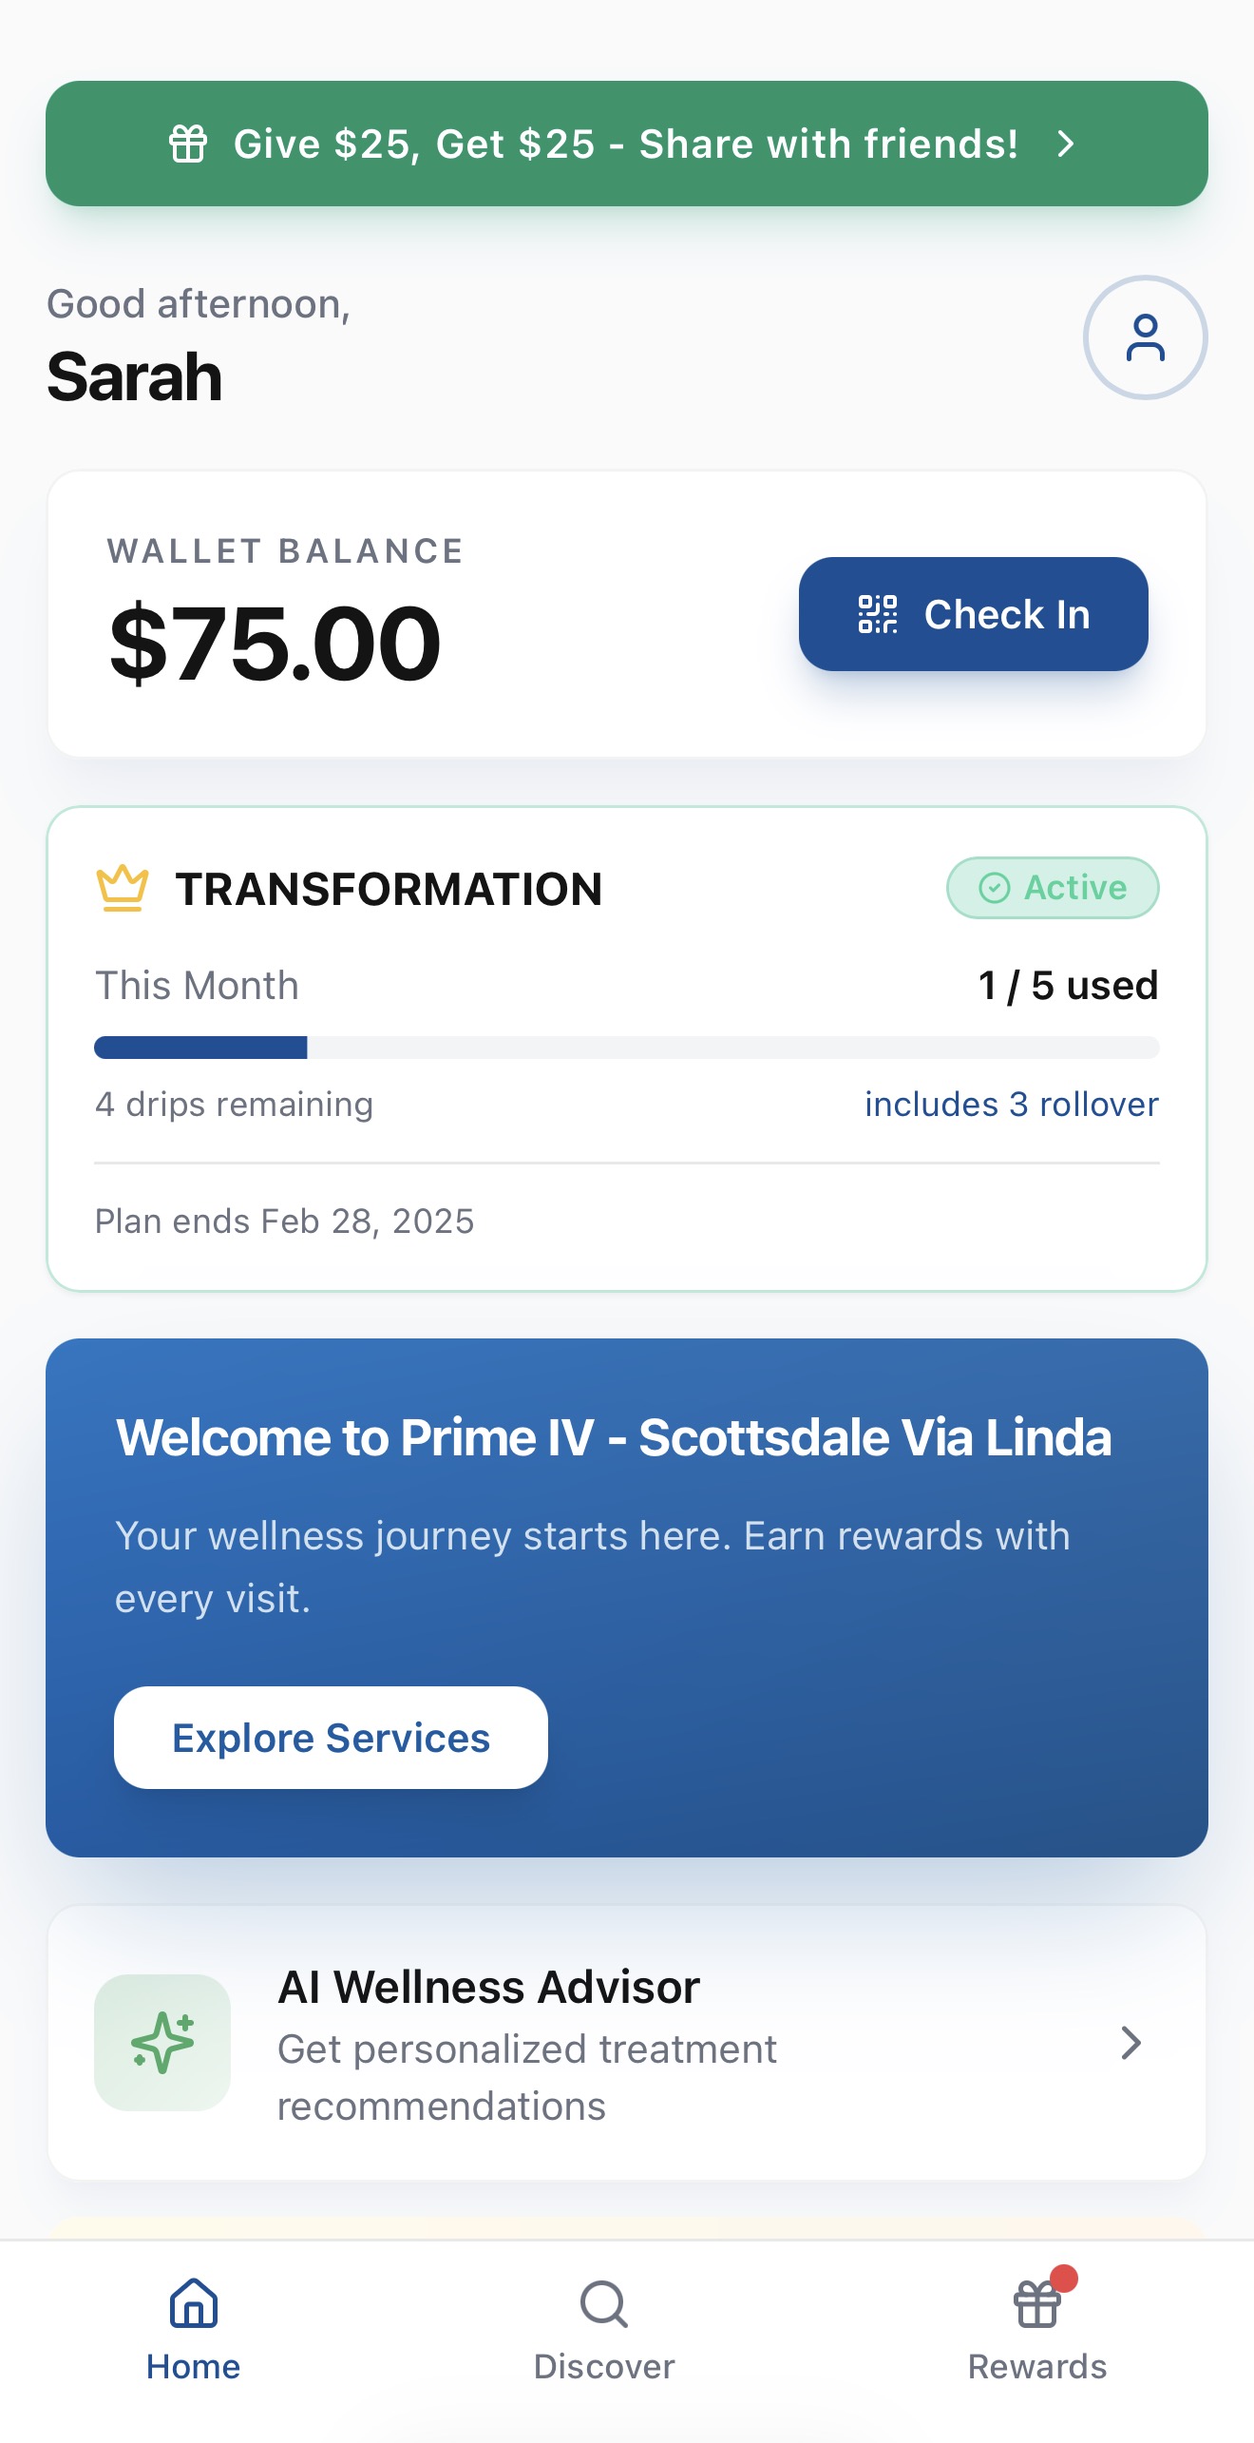Switch to the Discover tab label
This screenshot has width=1254, height=2443.
coord(604,2366)
